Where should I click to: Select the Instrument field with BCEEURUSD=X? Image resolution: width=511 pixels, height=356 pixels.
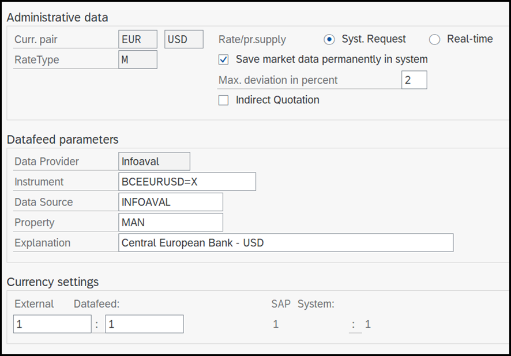pyautogui.click(x=186, y=181)
